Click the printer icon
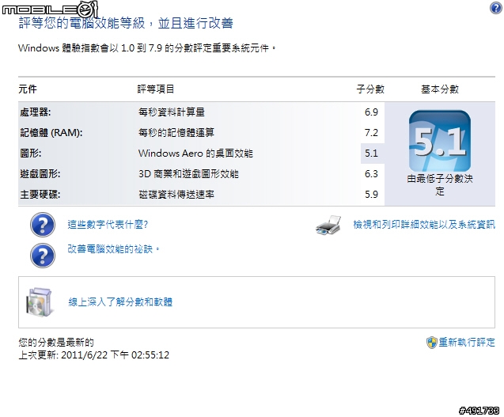Image resolution: width=504 pixels, height=417 pixels. (328, 225)
